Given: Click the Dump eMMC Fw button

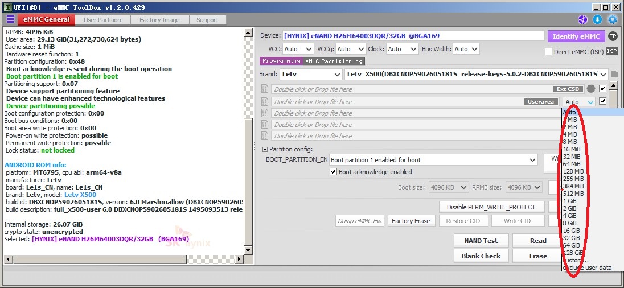Looking at the screenshot, I should pyautogui.click(x=360, y=221).
